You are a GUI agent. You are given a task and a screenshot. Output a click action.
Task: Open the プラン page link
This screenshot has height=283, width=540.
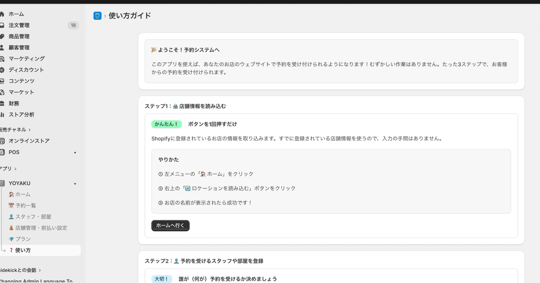22,239
